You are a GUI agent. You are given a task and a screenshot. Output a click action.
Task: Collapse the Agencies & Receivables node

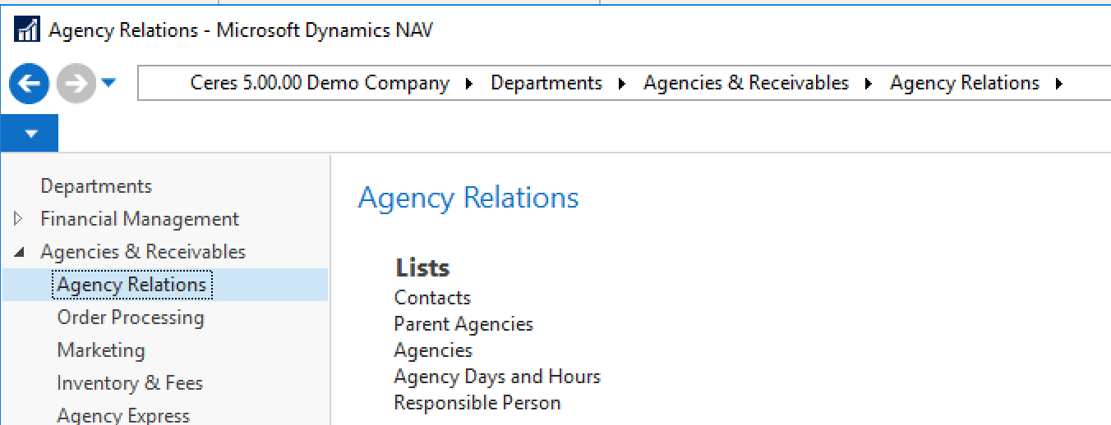point(19,252)
